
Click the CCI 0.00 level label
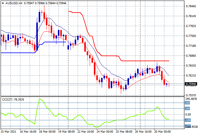click(x=188, y=114)
